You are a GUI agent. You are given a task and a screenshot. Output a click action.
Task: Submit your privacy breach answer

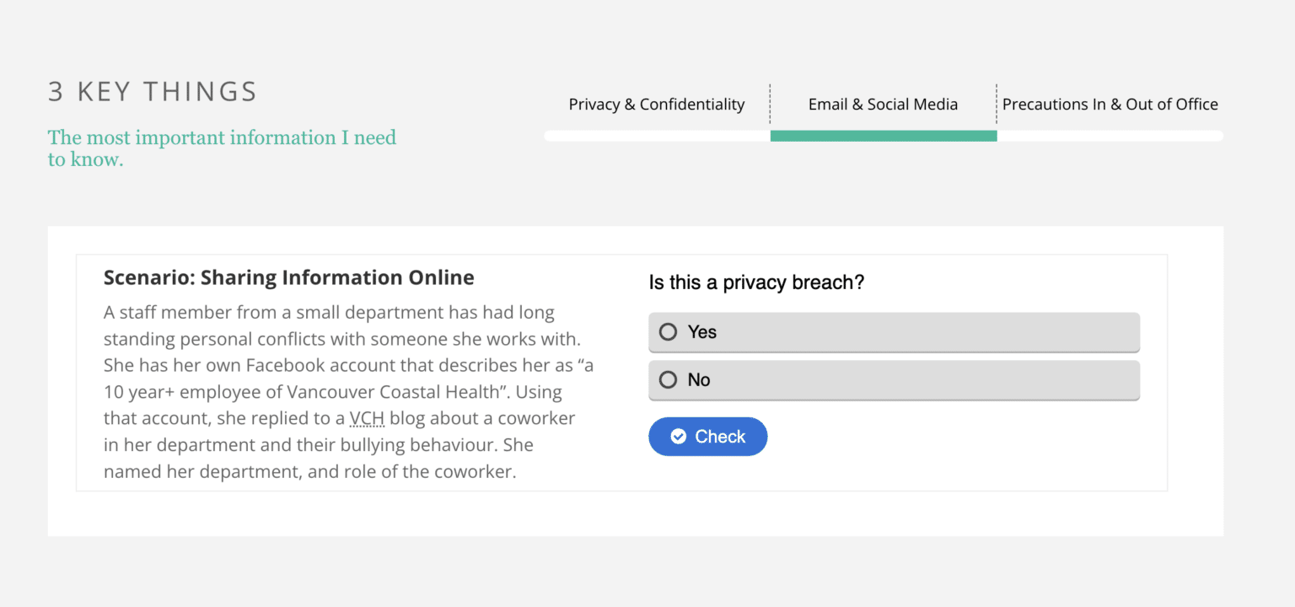point(707,436)
